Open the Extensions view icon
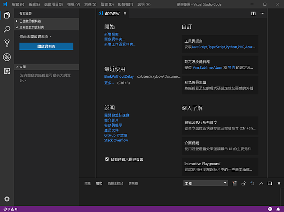The image size is (284, 212). [x=7, y=71]
